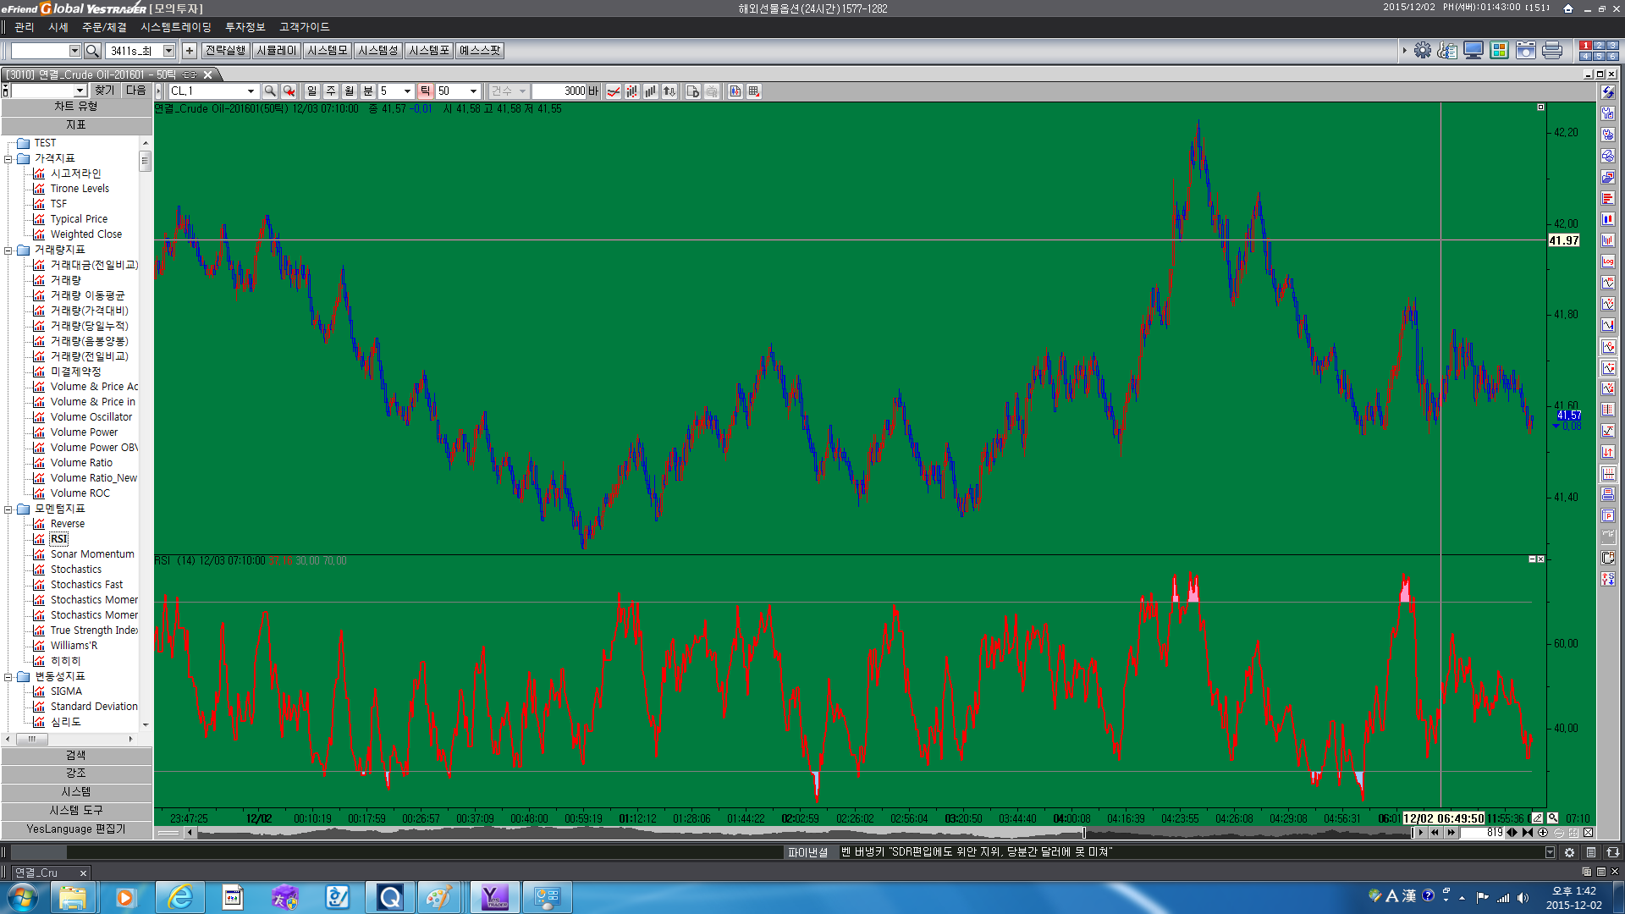The height and width of the screenshot is (914, 1625).
Task: Click the refresh arrows icon at right sidebar top
Action: pos(1608,92)
